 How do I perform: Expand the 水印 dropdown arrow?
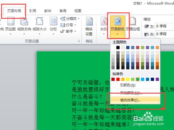pos(104,34)
